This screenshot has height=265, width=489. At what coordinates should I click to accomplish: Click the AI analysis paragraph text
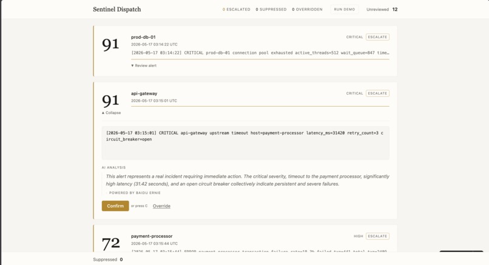(x=248, y=180)
